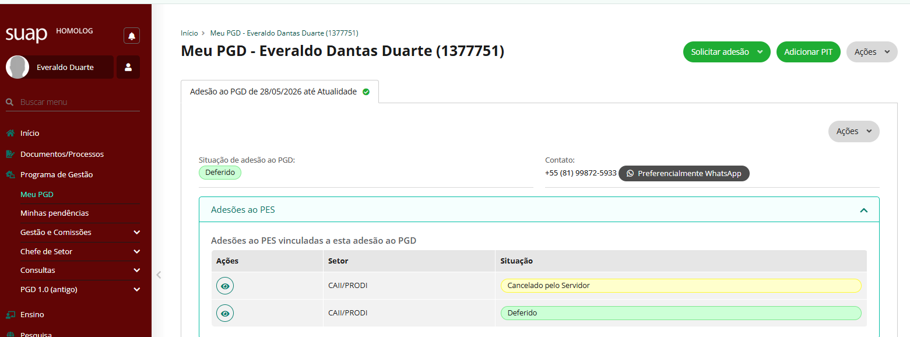View the Cancelado pelo Servidor adesão with the eye icon
This screenshot has height=337, width=910.
pos(225,286)
